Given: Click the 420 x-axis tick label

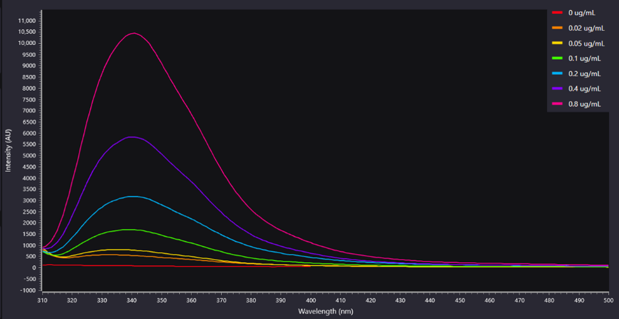Looking at the screenshot, I should (x=370, y=300).
